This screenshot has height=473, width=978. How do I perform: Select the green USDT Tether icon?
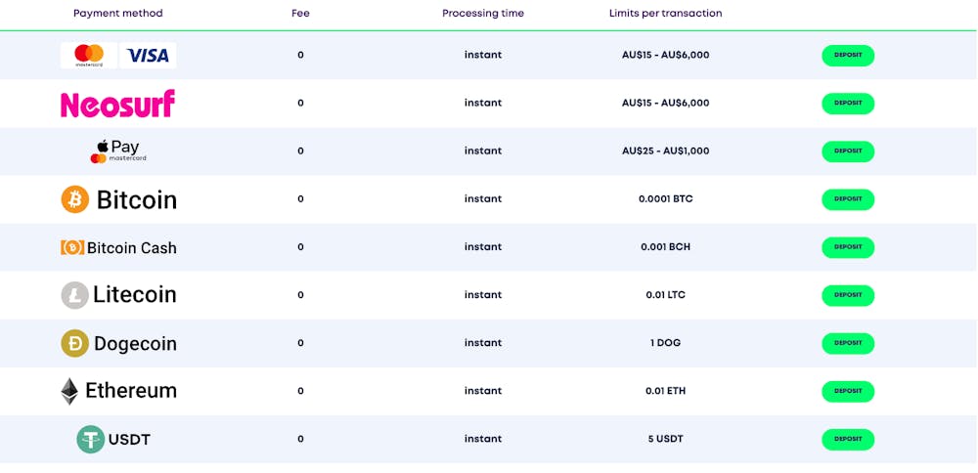[x=90, y=440]
